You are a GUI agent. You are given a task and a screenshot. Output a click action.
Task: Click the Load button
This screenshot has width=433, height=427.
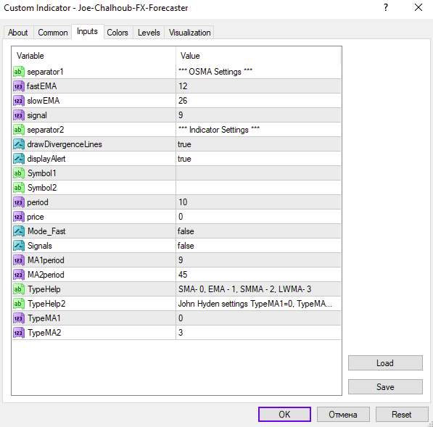tap(385, 363)
